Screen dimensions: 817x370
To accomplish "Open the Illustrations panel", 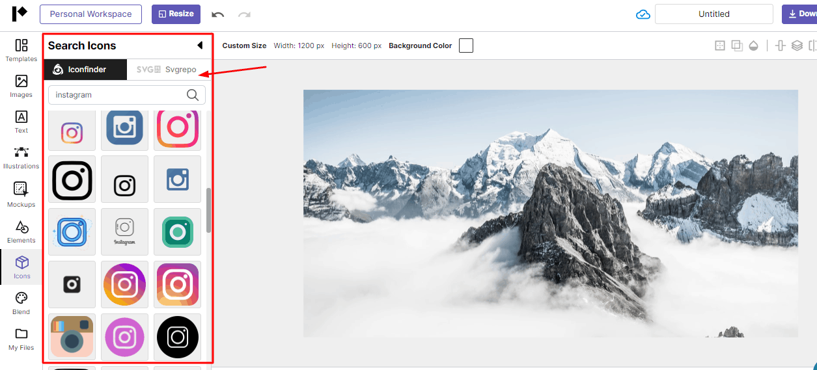I will (x=21, y=157).
